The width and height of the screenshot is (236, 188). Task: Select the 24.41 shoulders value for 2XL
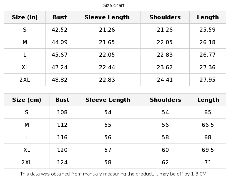tap(165, 80)
